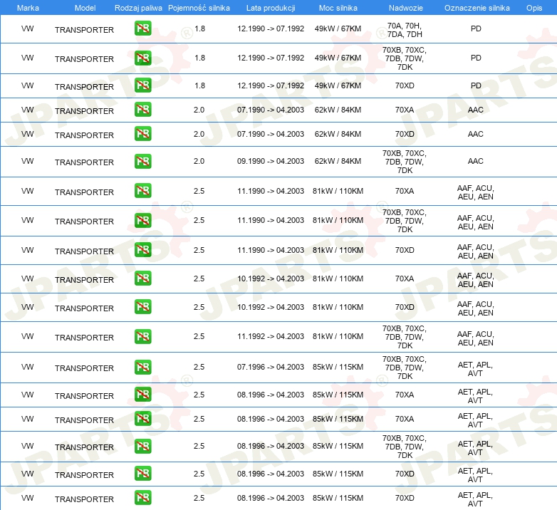
Task: Click the fuel icon in the 11.1990 70XA row
Action: [x=142, y=191]
